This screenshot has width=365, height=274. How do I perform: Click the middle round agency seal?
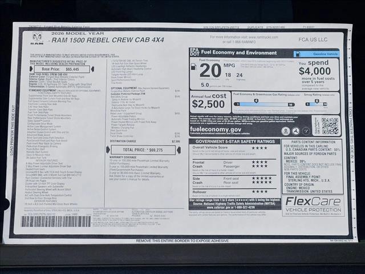(296, 131)
